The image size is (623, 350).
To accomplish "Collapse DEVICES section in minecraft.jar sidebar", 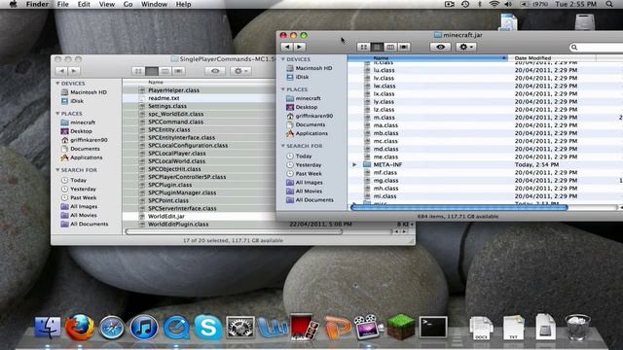I will click(x=283, y=59).
